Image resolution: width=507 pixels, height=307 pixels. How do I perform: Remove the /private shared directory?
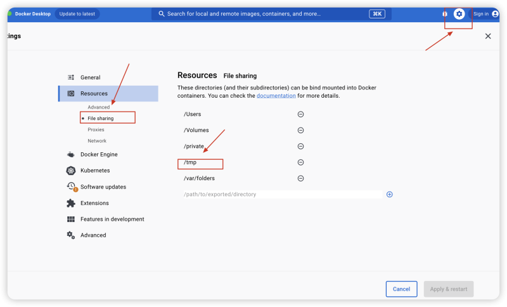coord(300,147)
